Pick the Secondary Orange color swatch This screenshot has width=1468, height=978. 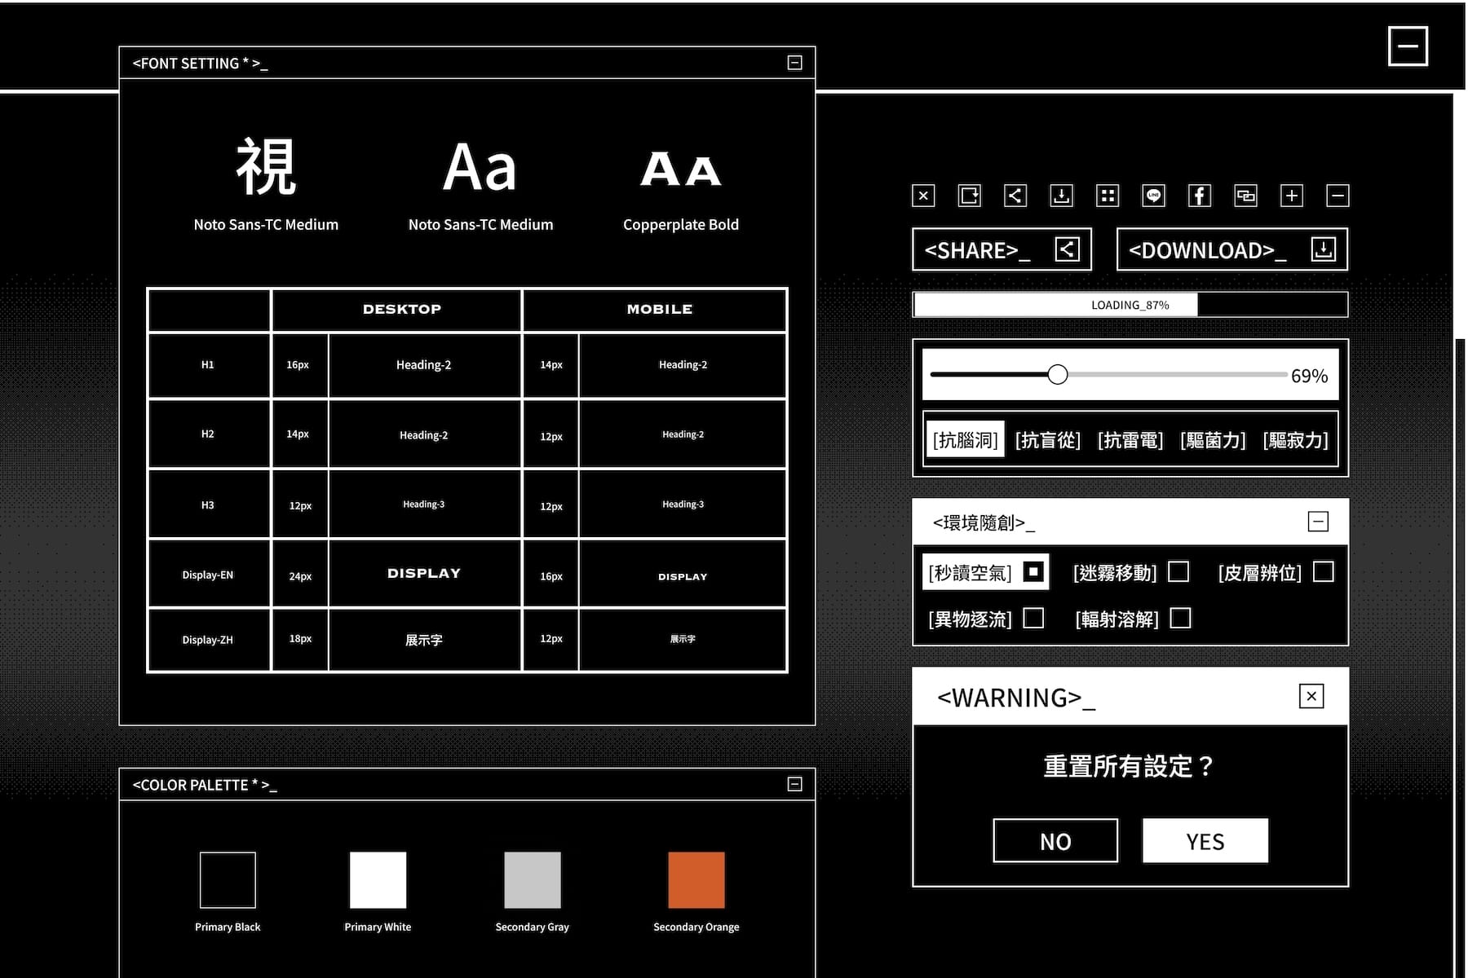(x=696, y=880)
